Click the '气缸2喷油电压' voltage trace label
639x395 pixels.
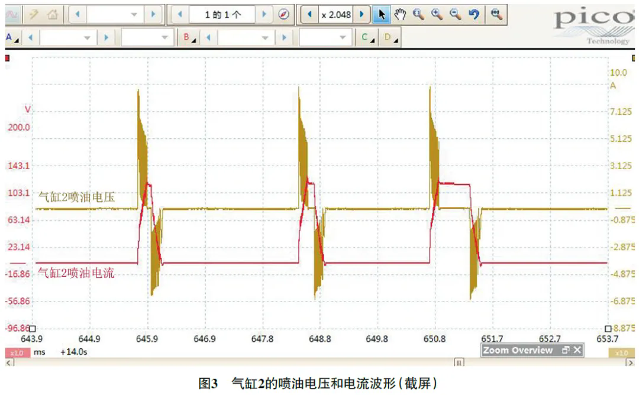click(76, 197)
